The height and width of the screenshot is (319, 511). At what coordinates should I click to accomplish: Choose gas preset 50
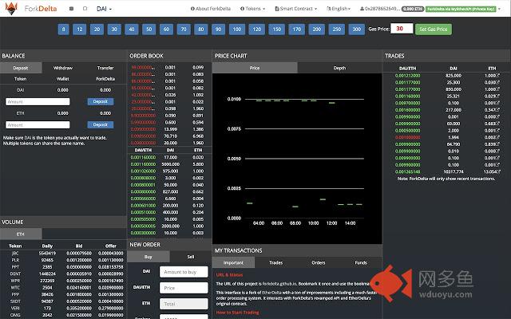(149, 30)
